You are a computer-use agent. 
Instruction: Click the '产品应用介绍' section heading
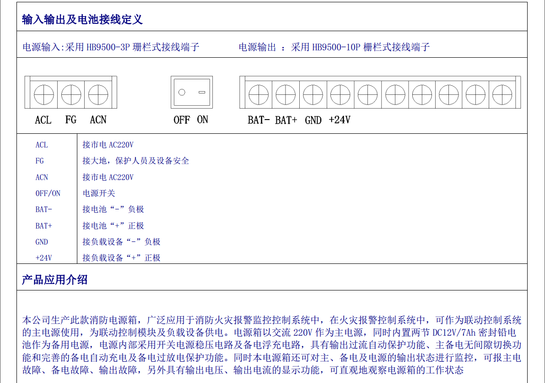(x=54, y=280)
